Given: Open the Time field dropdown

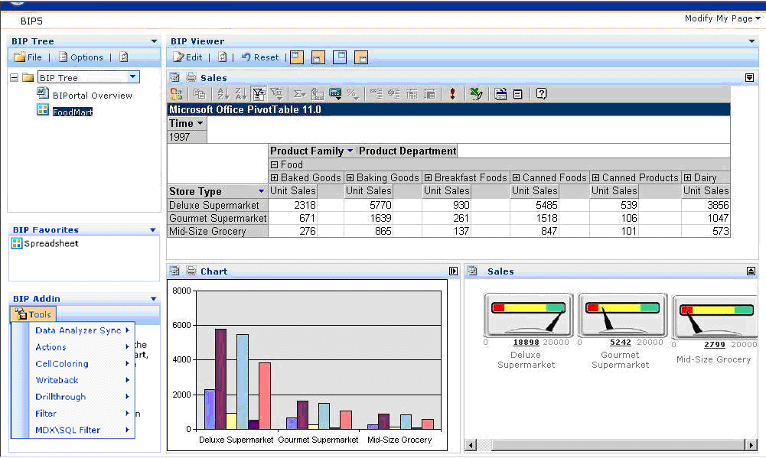Looking at the screenshot, I should (x=200, y=124).
